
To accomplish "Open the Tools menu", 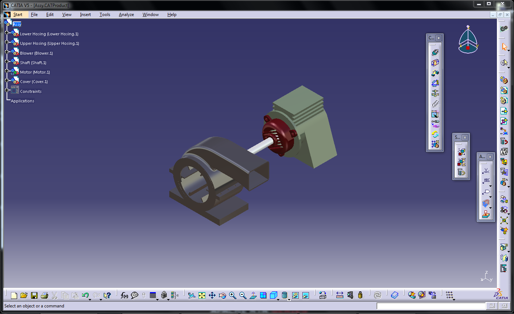I will (x=105, y=15).
